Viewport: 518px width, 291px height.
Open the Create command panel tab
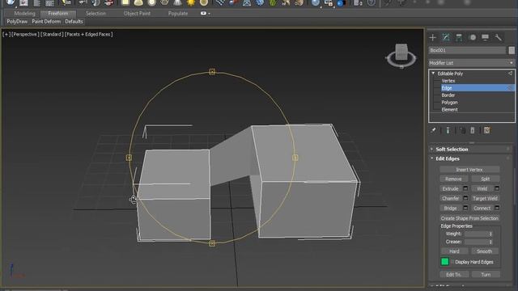pyautogui.click(x=433, y=38)
